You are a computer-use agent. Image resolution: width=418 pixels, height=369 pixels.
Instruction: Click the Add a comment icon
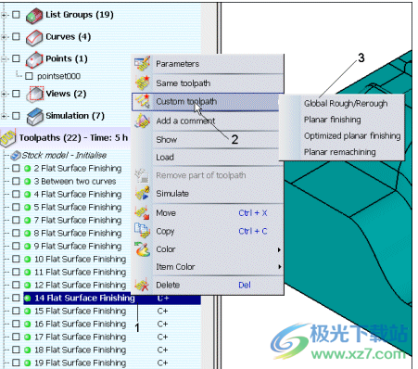142,121
